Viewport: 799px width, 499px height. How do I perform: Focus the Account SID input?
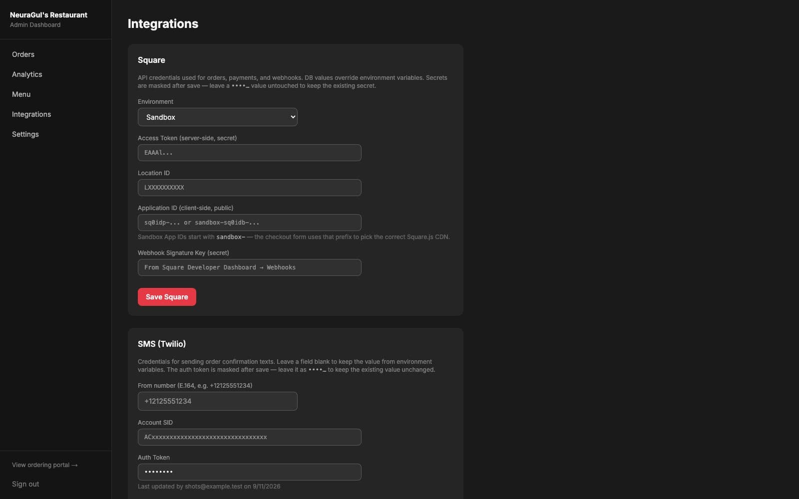(x=249, y=437)
